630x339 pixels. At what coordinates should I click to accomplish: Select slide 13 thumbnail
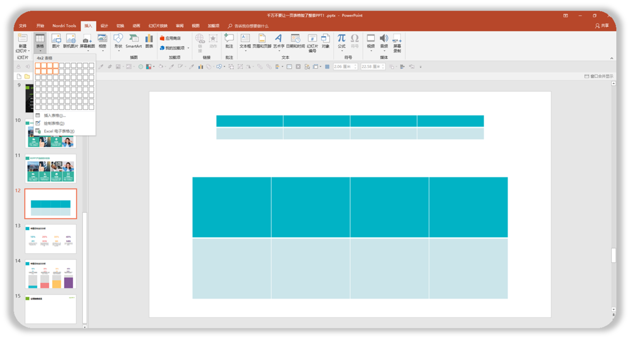click(x=50, y=239)
